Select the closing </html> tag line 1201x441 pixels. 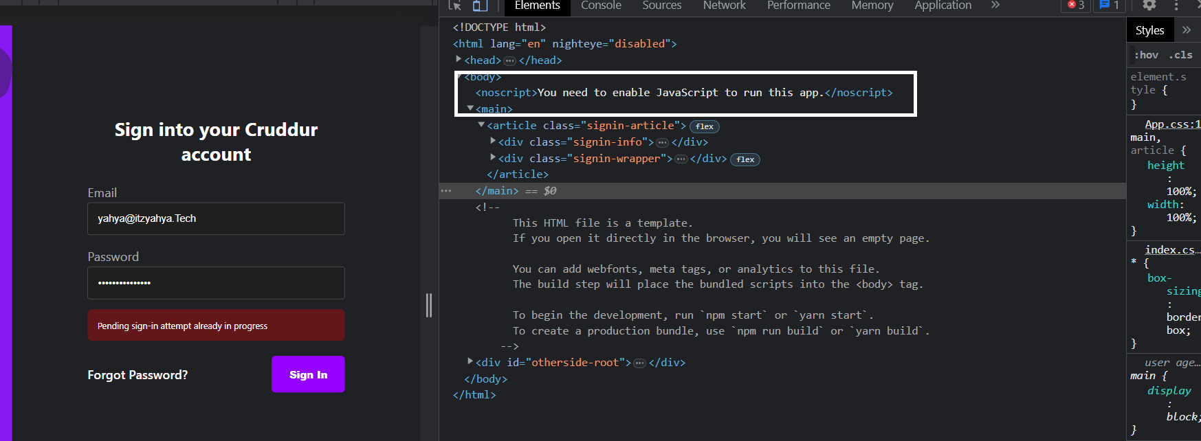(x=474, y=395)
